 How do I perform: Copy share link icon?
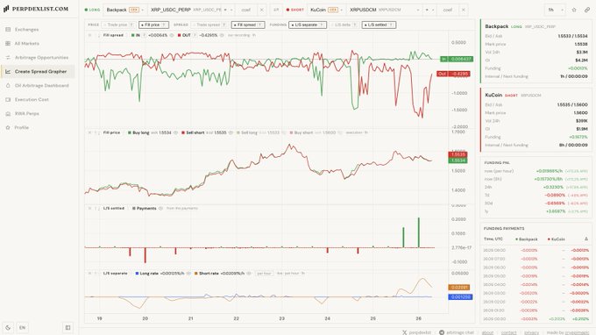point(587,10)
